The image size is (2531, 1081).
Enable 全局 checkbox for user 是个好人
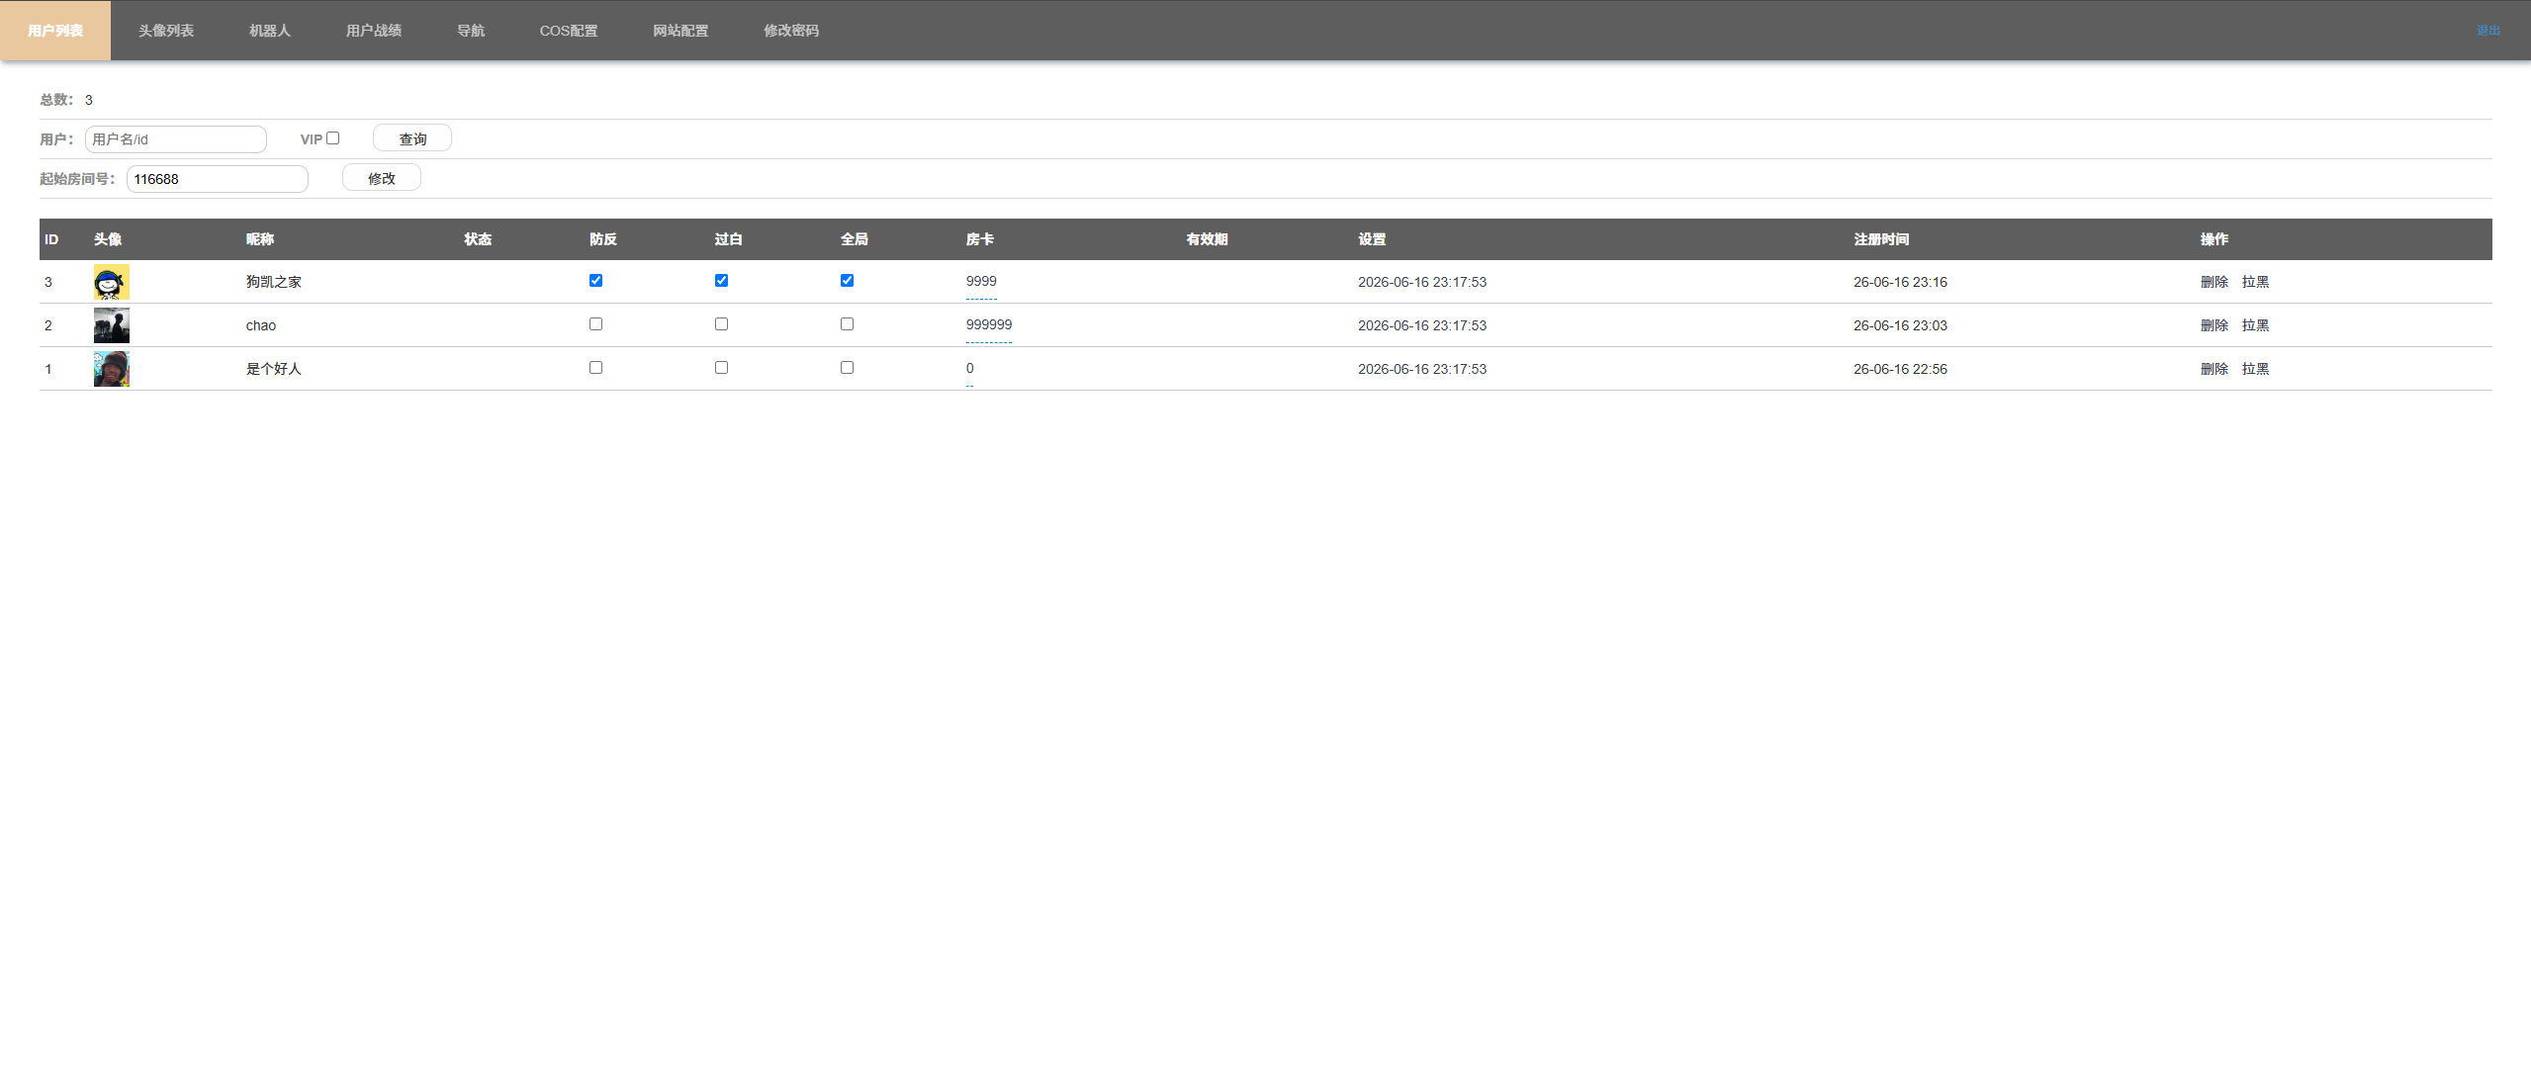click(x=847, y=368)
